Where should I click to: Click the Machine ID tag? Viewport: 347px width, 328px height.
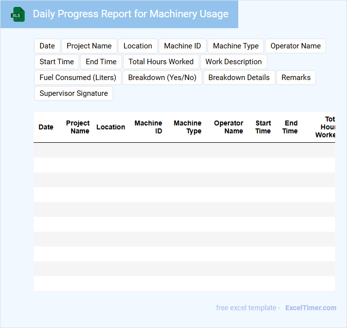click(182, 46)
